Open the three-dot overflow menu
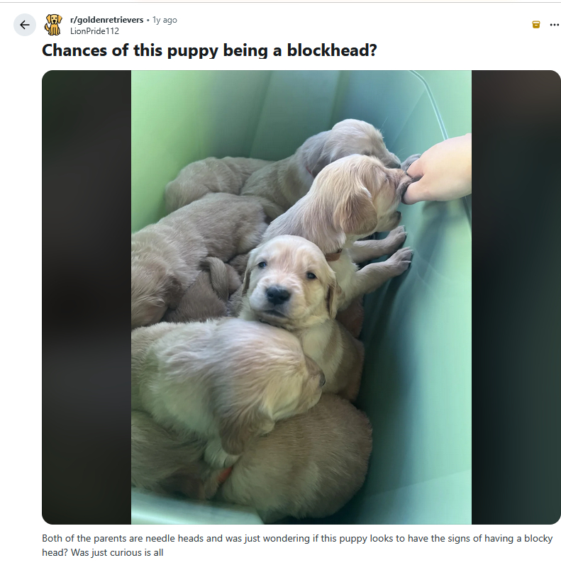The height and width of the screenshot is (565, 561). pyautogui.click(x=554, y=25)
